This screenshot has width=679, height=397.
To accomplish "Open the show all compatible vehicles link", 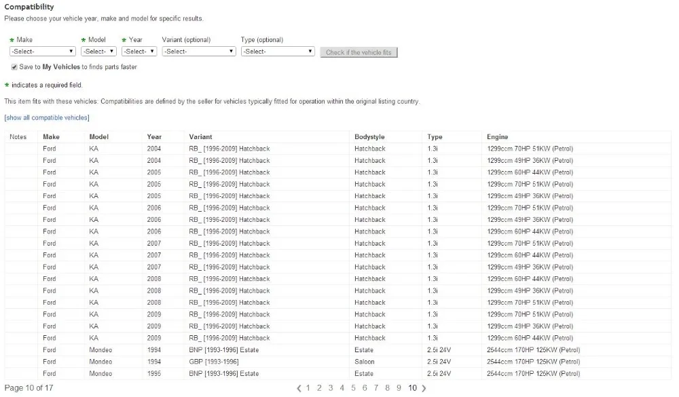I will point(47,118).
